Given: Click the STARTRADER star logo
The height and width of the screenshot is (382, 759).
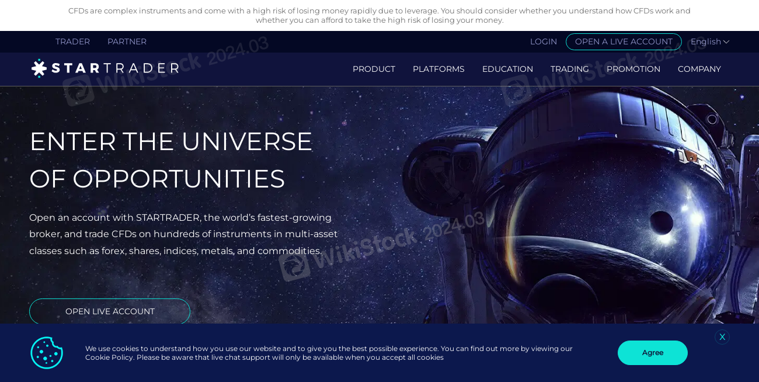Looking at the screenshot, I should [39, 68].
